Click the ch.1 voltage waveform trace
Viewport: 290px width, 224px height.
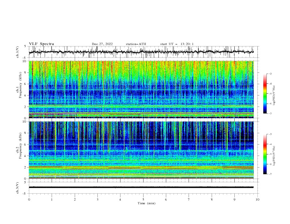[141, 52]
